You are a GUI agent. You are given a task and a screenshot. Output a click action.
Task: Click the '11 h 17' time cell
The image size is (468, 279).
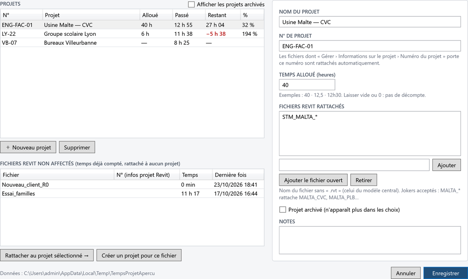(x=190, y=193)
